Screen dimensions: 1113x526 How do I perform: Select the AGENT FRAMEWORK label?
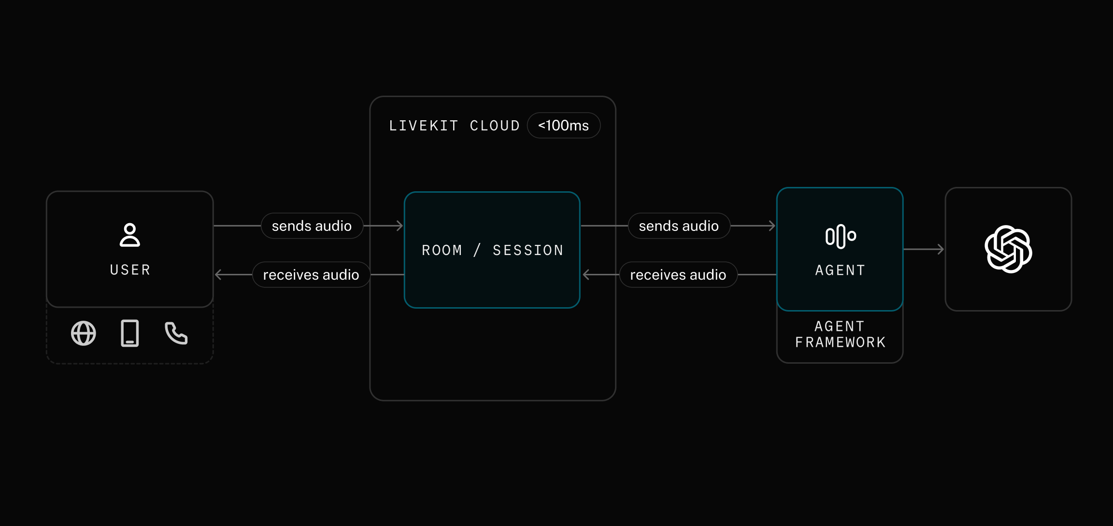(x=840, y=334)
